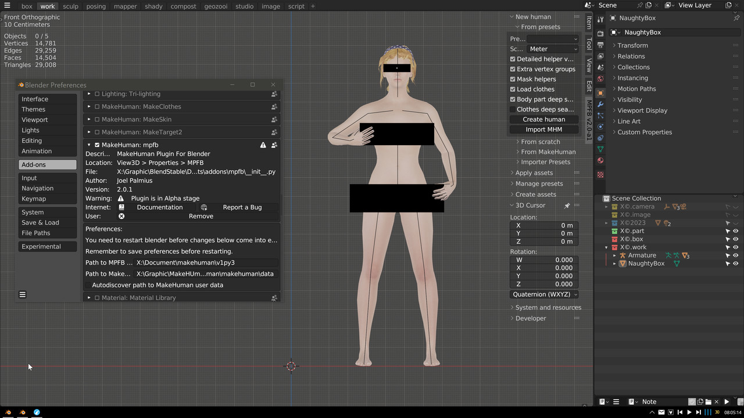Switch to the sculp workspace tab
This screenshot has width=744, height=418.
(70, 6)
